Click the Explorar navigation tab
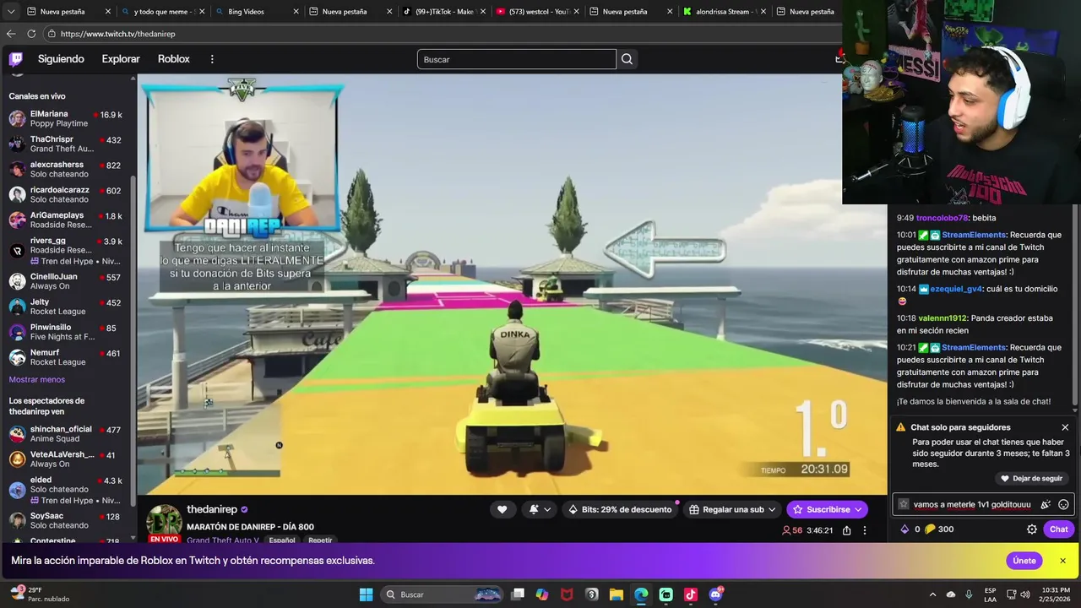This screenshot has height=608, width=1081. [121, 59]
